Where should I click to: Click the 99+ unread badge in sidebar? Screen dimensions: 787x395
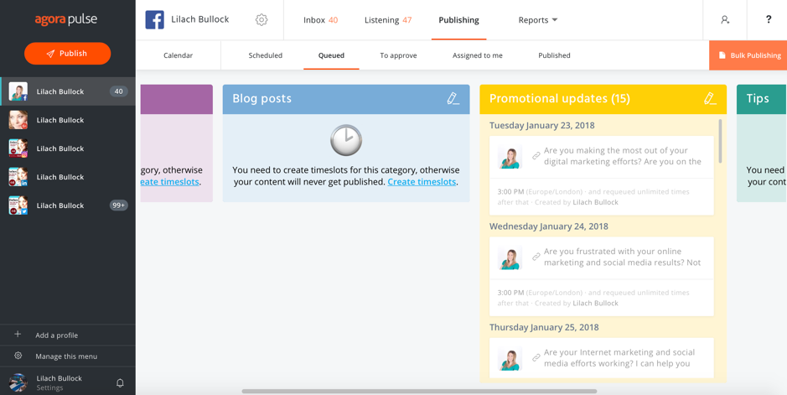tap(119, 205)
